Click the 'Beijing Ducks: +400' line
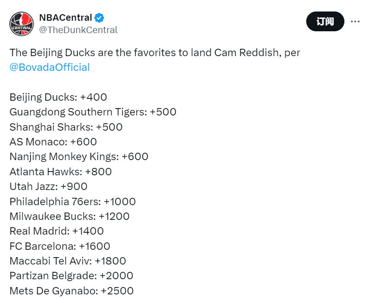Image resolution: width=366 pixels, height=299 pixels. pos(58,97)
